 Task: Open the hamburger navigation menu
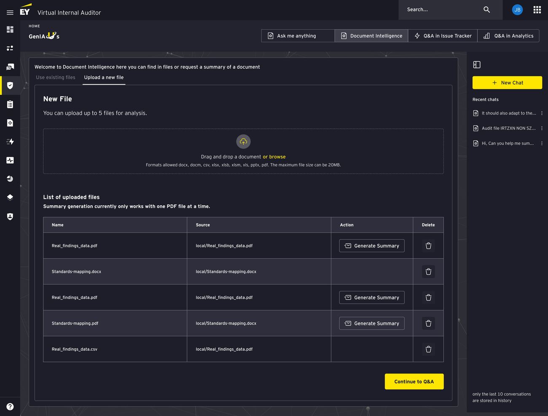click(x=10, y=13)
